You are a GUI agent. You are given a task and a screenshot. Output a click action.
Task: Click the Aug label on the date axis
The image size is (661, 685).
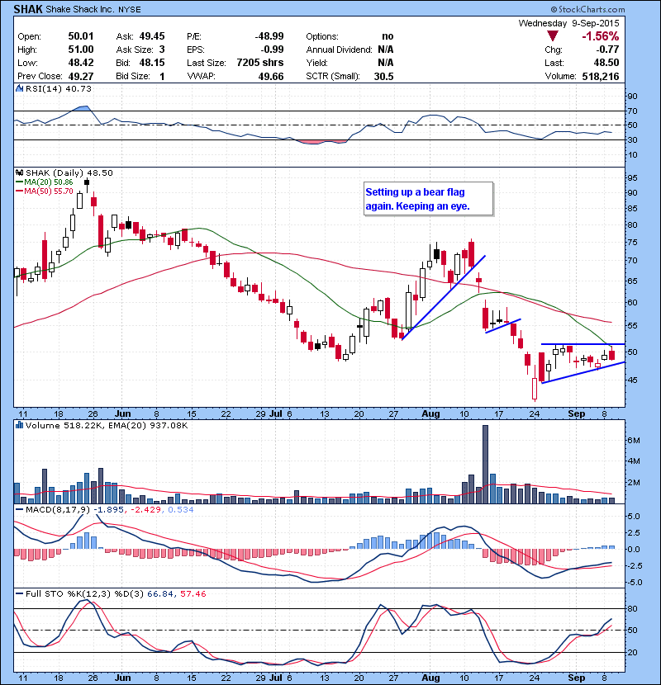pyautogui.click(x=430, y=413)
